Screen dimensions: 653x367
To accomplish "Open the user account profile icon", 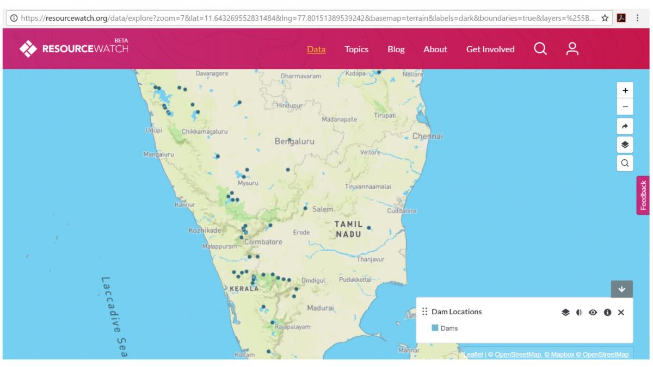I will pos(571,49).
